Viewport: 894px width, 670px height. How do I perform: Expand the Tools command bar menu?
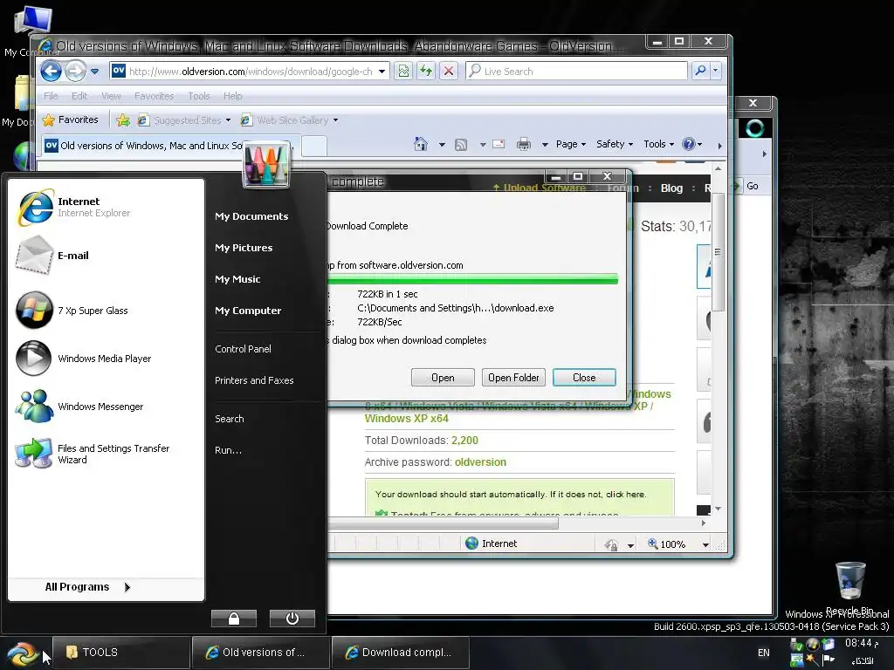(658, 144)
